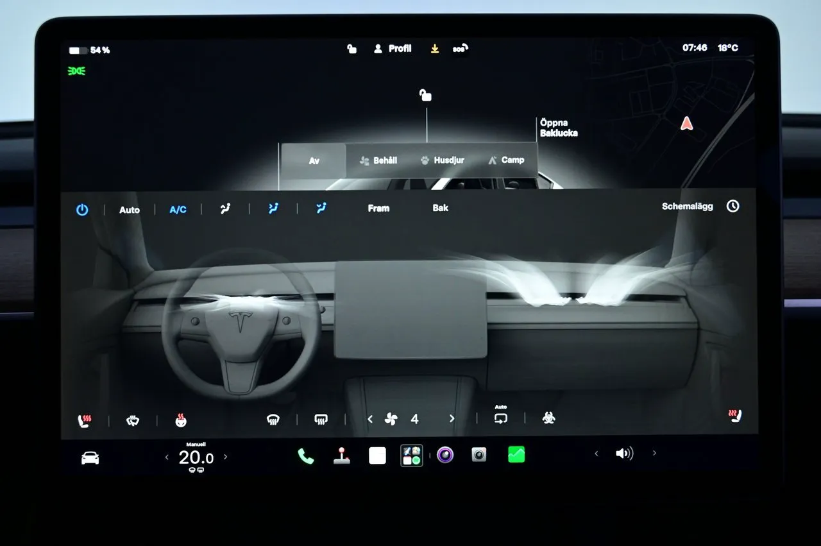
Task: Open the all-apps launcher icon
Action: tap(411, 456)
